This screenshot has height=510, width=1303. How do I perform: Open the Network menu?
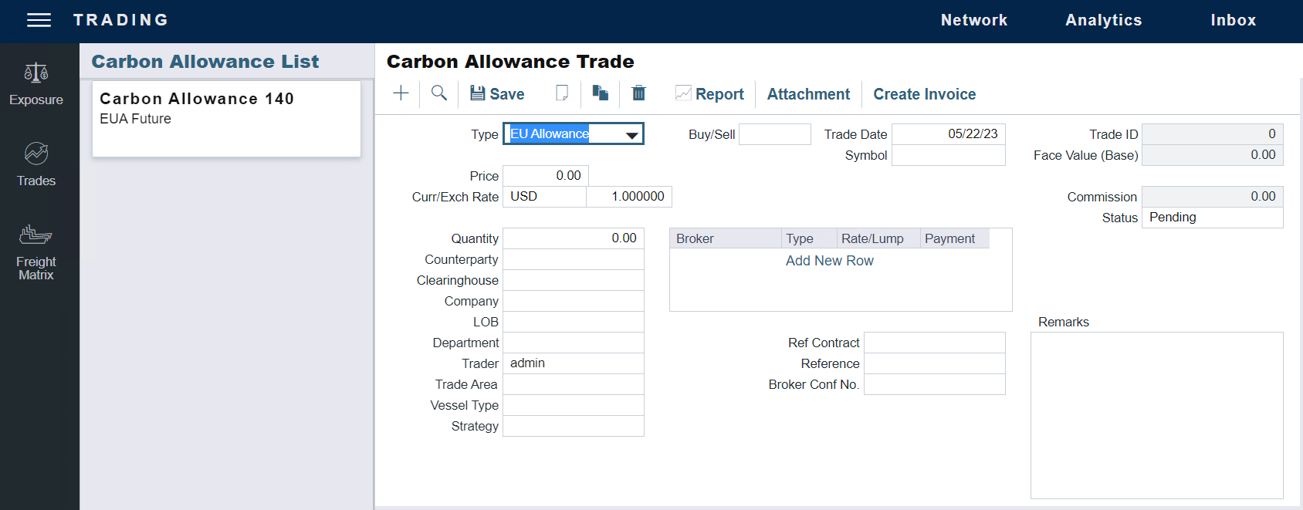click(x=973, y=21)
